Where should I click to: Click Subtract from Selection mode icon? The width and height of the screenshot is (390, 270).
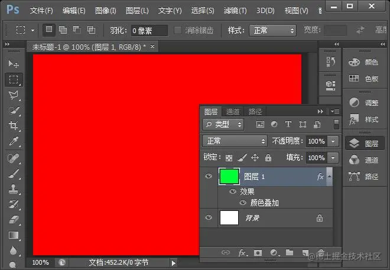pyautogui.click(x=77, y=30)
